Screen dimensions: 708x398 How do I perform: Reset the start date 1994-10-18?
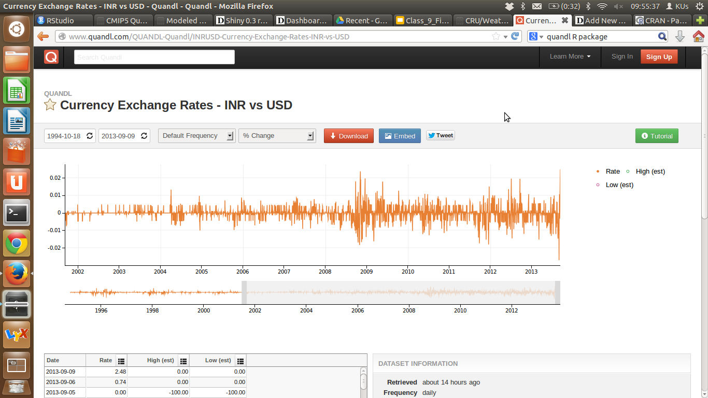[90, 136]
